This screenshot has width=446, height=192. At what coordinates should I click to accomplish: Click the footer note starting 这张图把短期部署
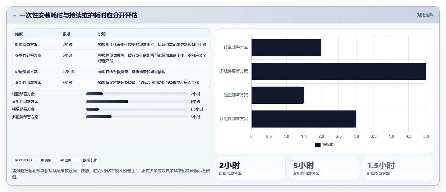point(111,174)
